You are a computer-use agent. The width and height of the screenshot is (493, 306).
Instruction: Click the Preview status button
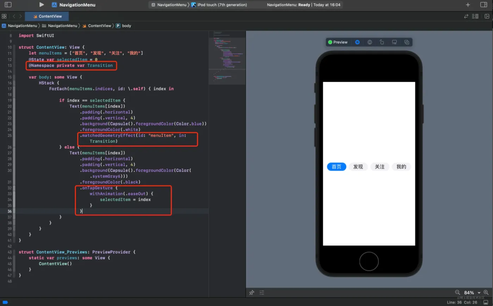[338, 42]
